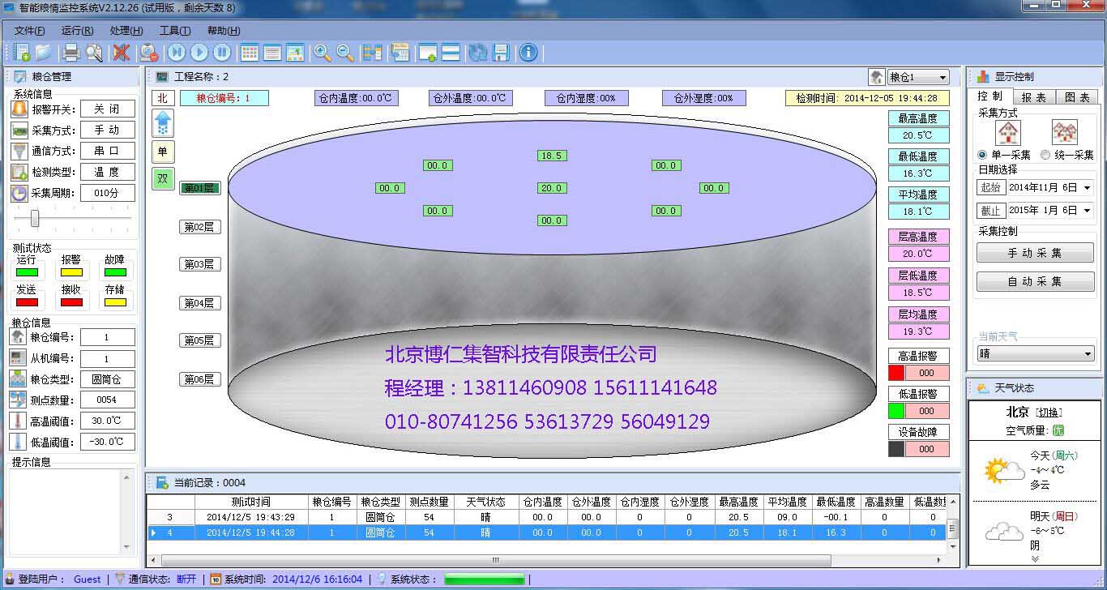Open a file with the folder icon
This screenshot has height=590, width=1107.
click(43, 53)
